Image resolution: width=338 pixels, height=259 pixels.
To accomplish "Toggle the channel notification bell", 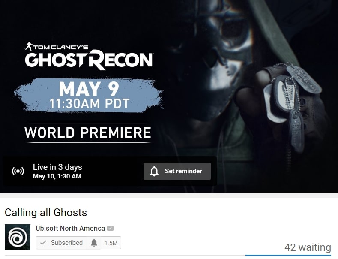I will click(94, 243).
